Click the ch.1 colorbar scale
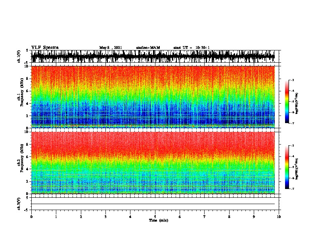 pos(287,102)
